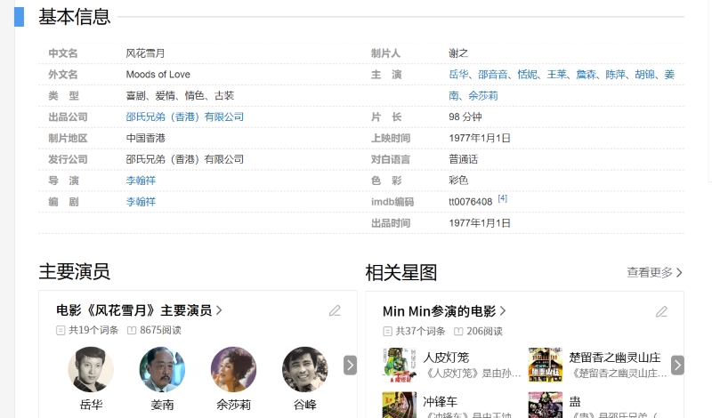
Task: Click 岳华 actor avatar photo
Action: click(91, 369)
